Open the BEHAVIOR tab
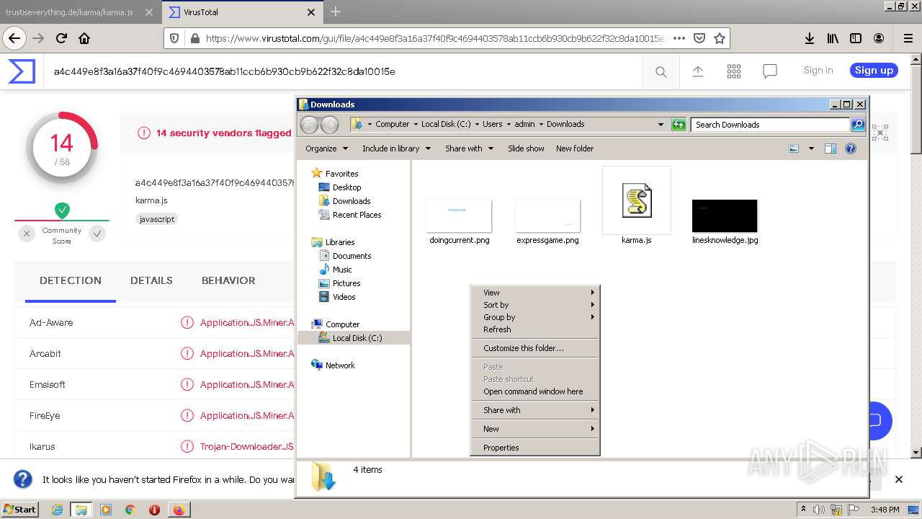 tap(228, 280)
